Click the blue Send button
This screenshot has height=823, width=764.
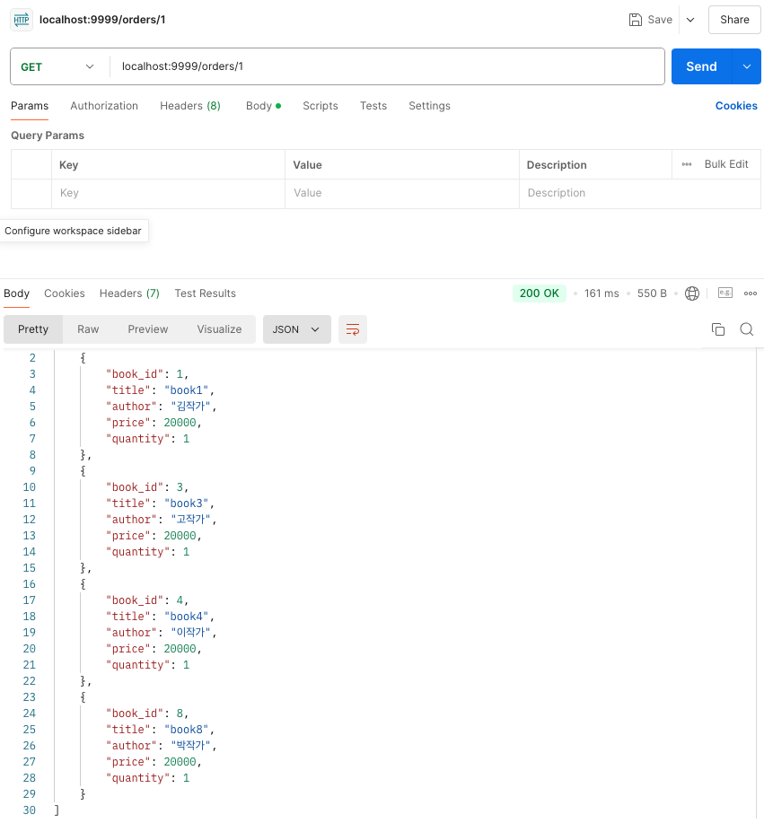point(701,66)
